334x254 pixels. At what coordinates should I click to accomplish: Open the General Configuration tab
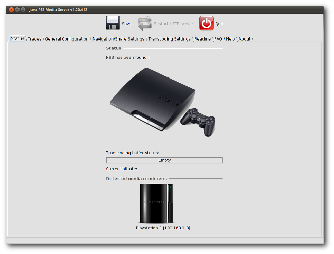click(x=67, y=39)
